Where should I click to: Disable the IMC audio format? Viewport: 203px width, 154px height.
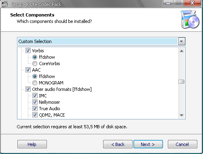click(35, 96)
